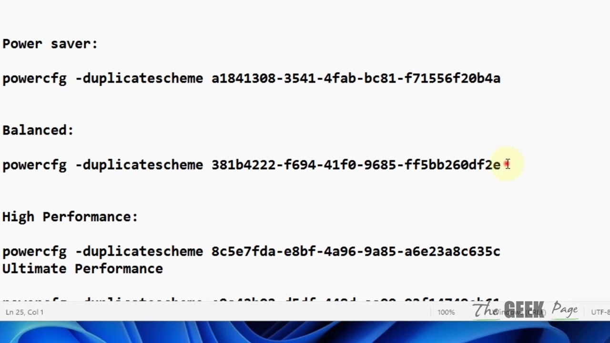Place cursor in the 8c5e7fda High Performance GUID
610x343 pixels.
pyautogui.click(x=356, y=251)
